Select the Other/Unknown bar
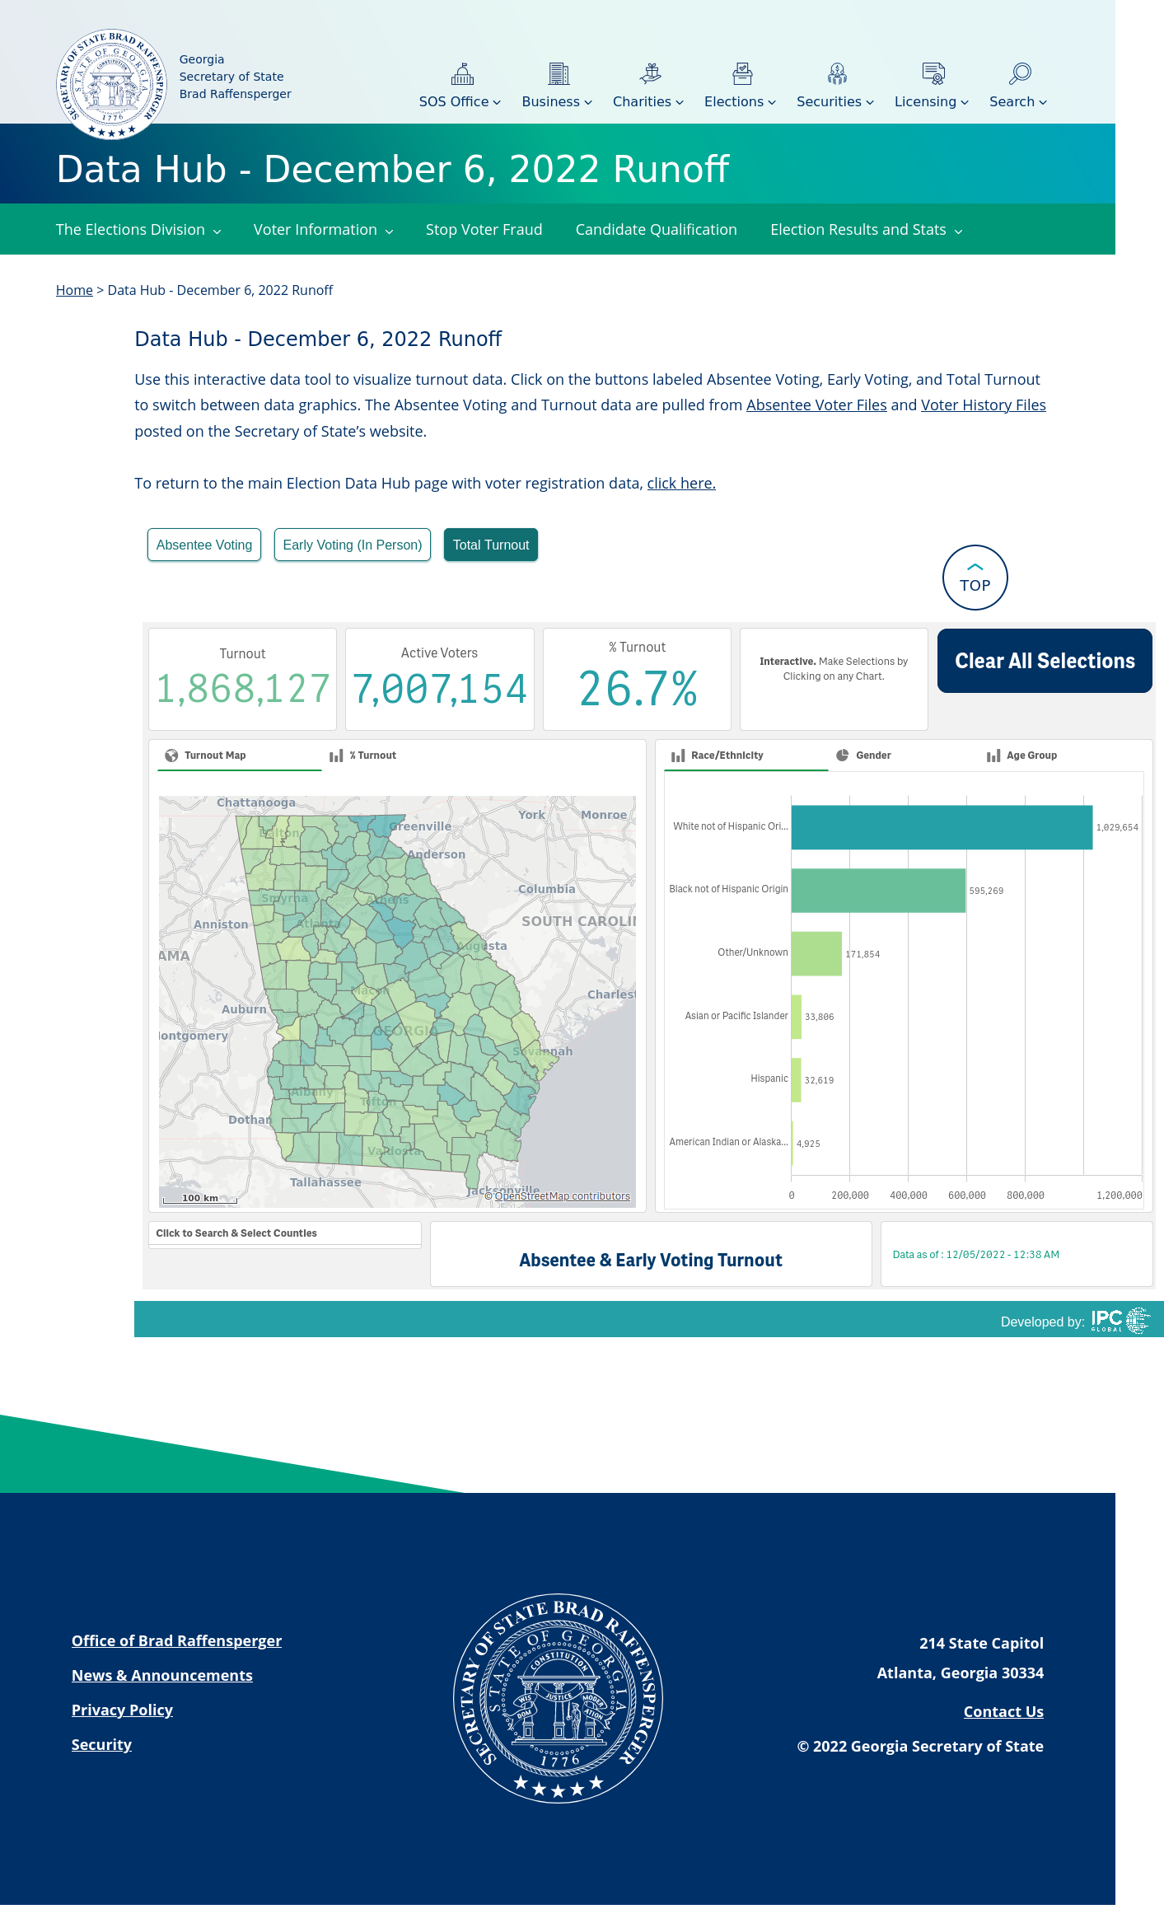The image size is (1164, 1909). pos(816,953)
